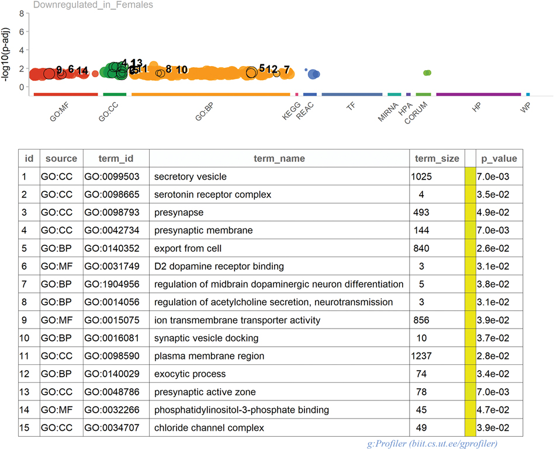Click the TF source bar
The height and width of the screenshot is (449, 554).
(352, 94)
